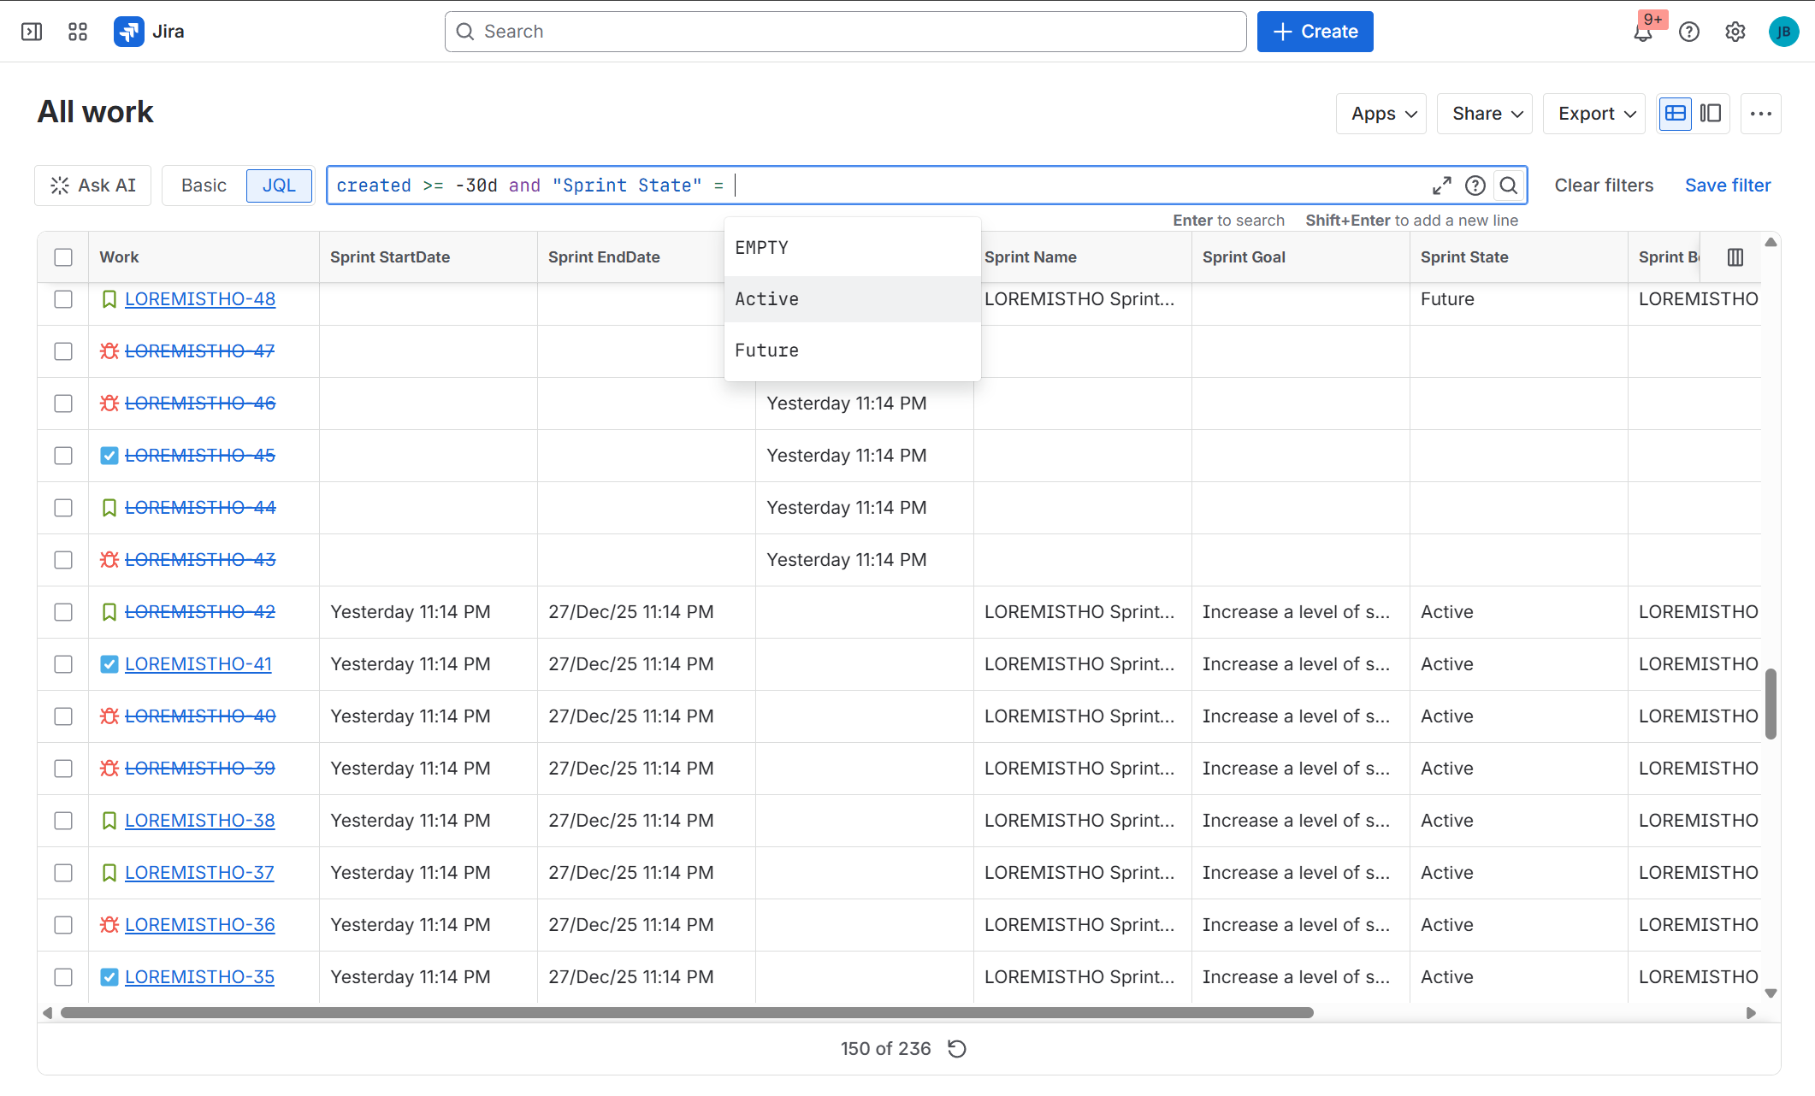Click the Save filter link
This screenshot has width=1815, height=1096.
click(1727, 186)
